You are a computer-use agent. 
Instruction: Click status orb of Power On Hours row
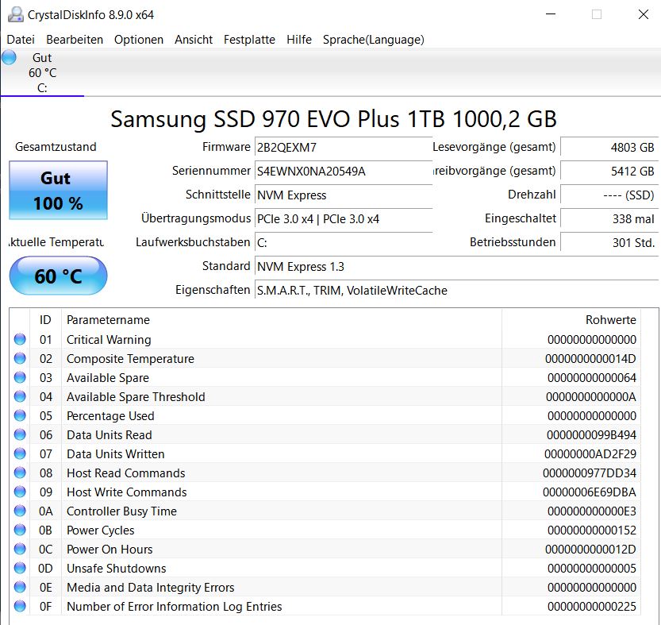pos(20,549)
